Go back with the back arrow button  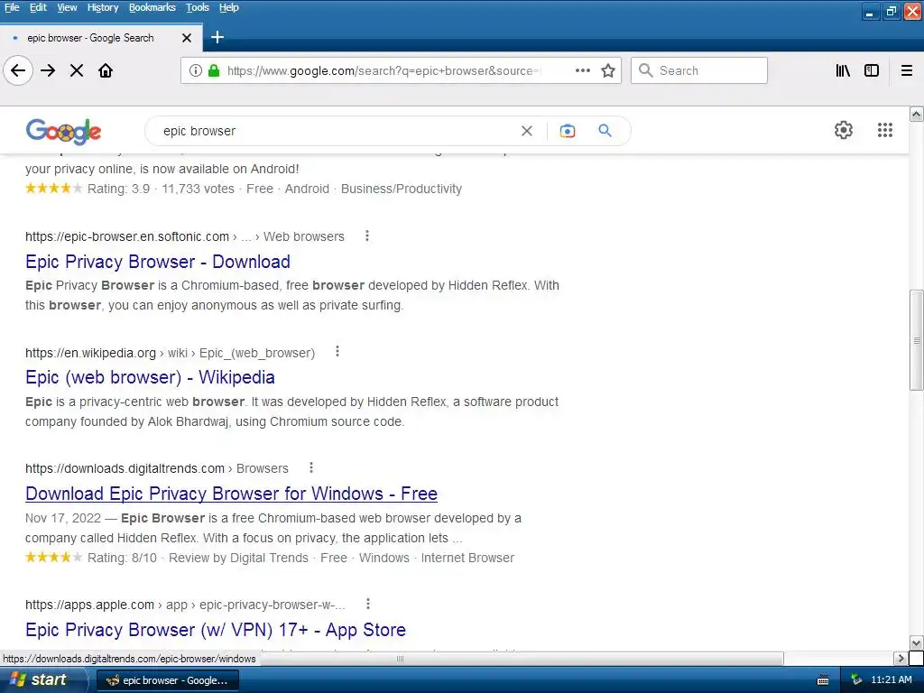(18, 70)
